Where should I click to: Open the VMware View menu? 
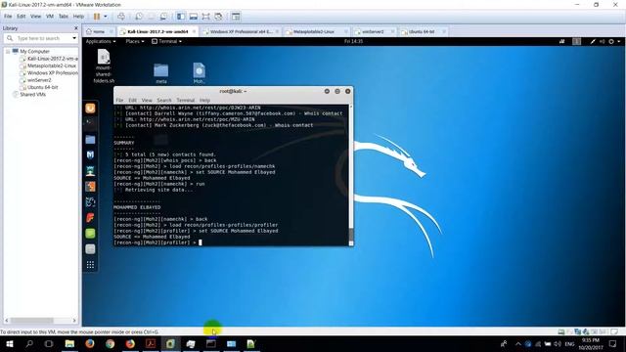35,17
